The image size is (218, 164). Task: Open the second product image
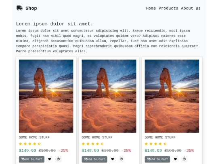coord(109,96)
